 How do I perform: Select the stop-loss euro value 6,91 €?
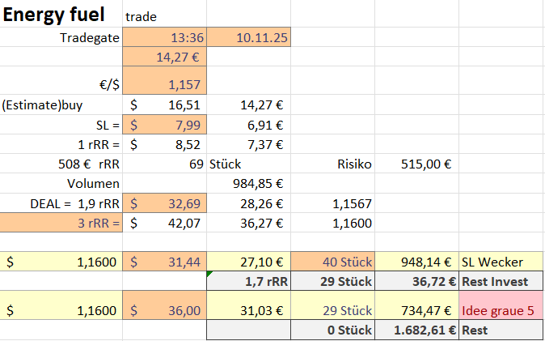tap(247, 125)
